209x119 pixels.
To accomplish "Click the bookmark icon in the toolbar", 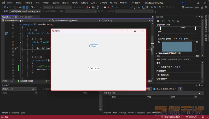I will (x=160, y=8).
